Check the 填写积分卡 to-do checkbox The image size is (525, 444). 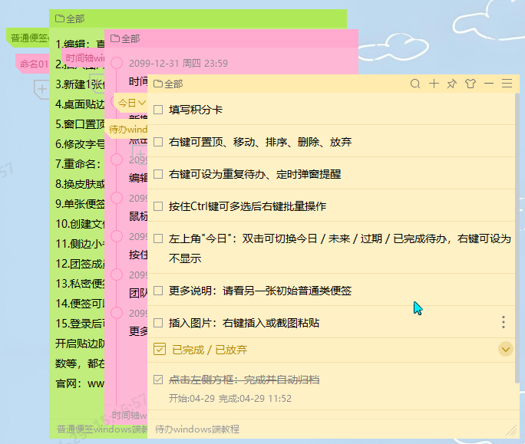tap(158, 110)
